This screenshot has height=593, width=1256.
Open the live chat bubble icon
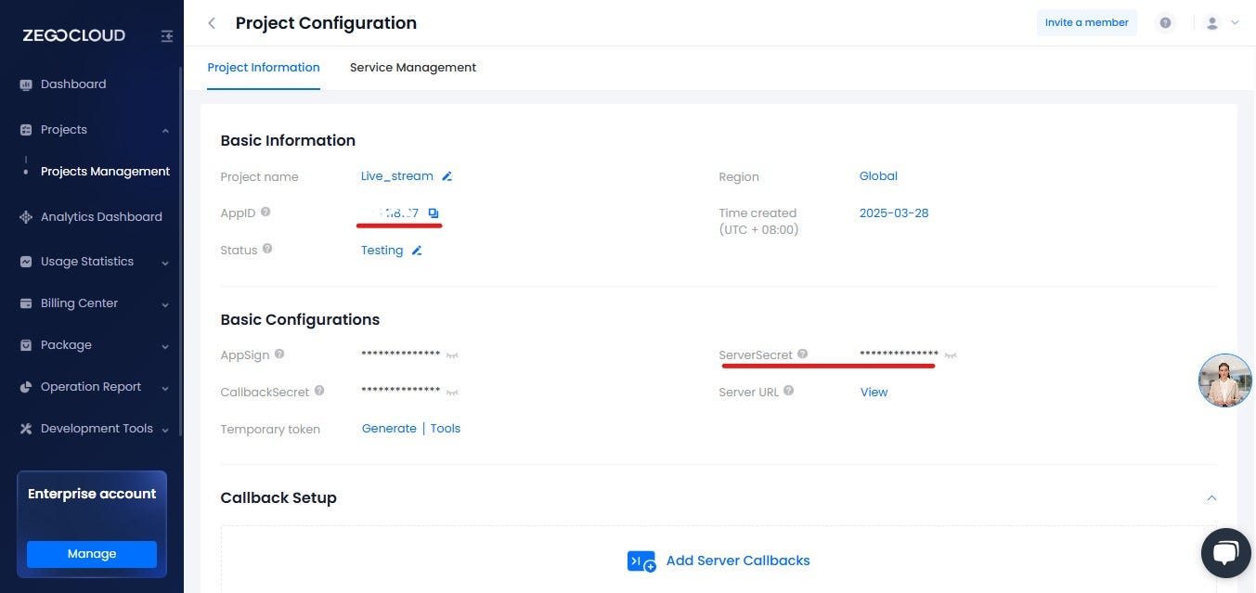tap(1225, 554)
